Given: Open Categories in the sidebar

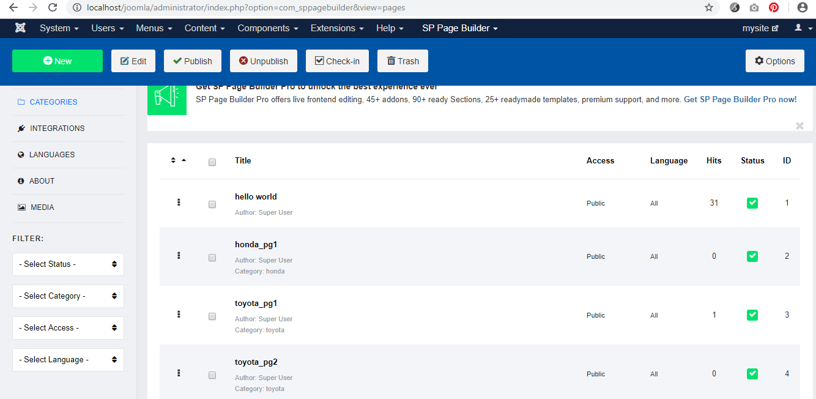Looking at the screenshot, I should [53, 102].
